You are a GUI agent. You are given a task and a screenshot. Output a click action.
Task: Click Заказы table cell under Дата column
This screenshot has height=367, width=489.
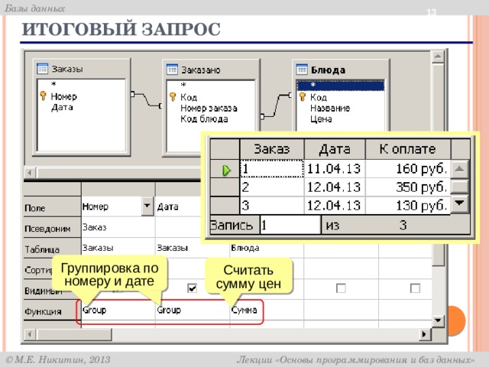193,248
